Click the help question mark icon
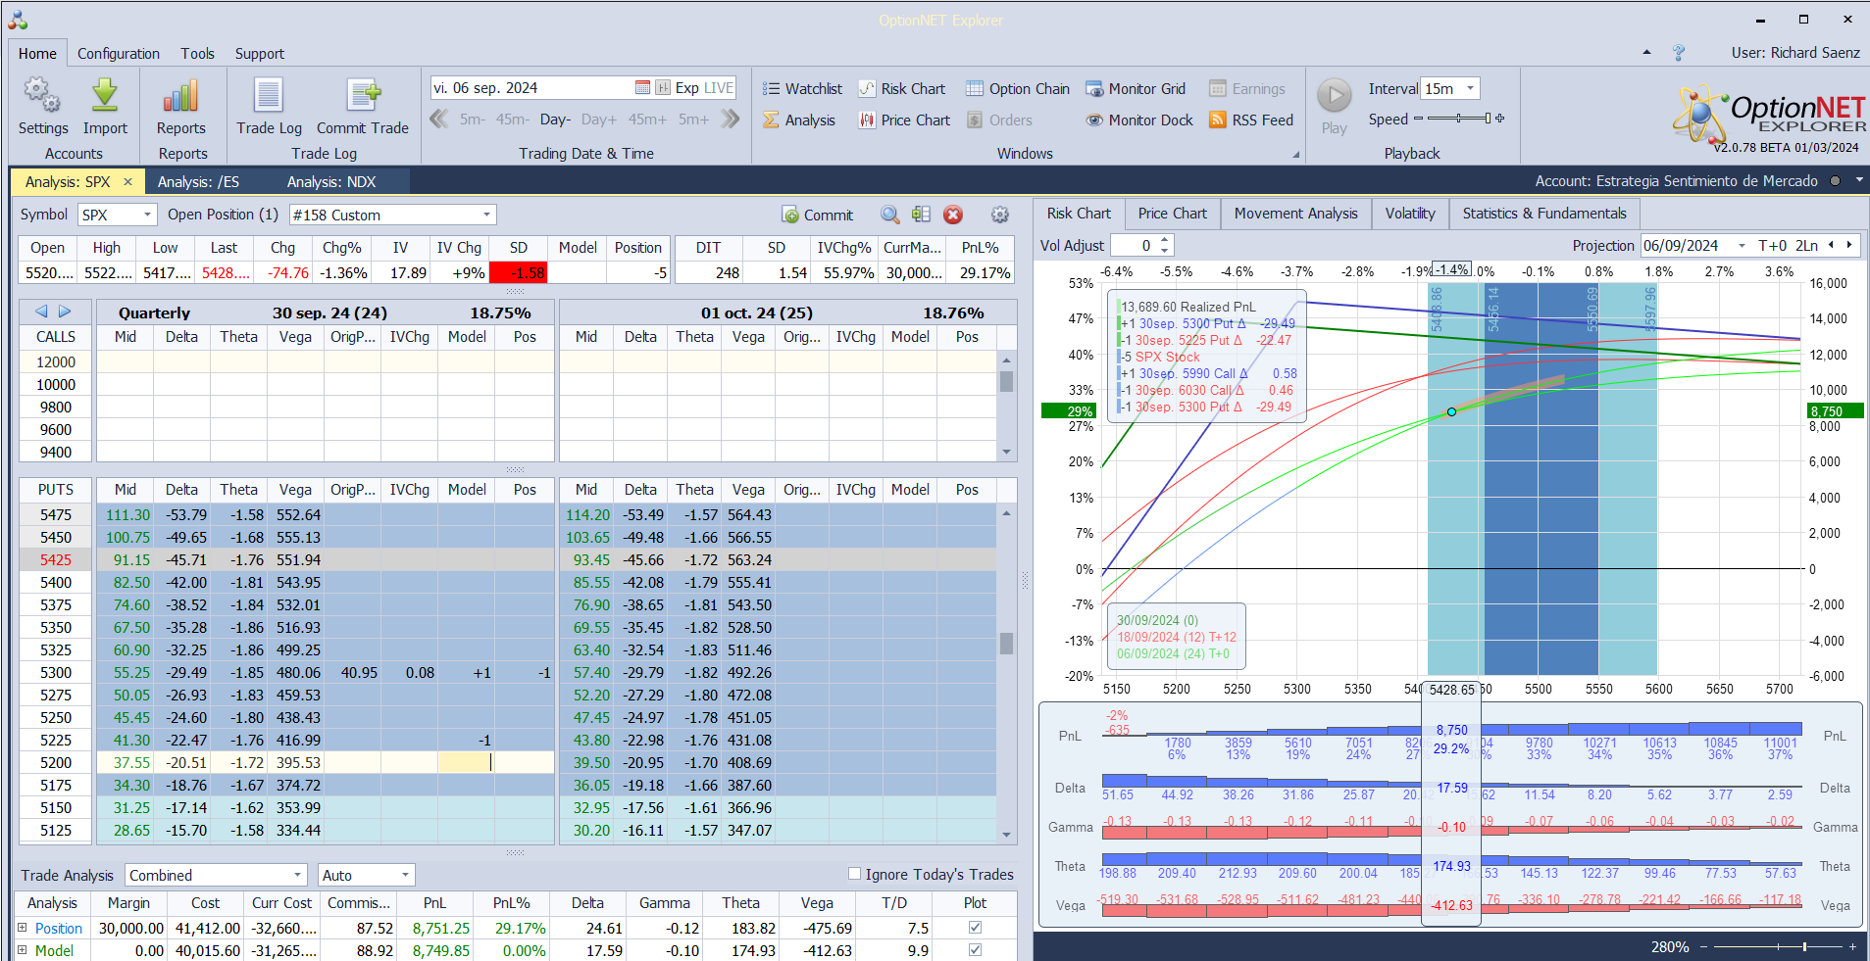 point(1679,52)
